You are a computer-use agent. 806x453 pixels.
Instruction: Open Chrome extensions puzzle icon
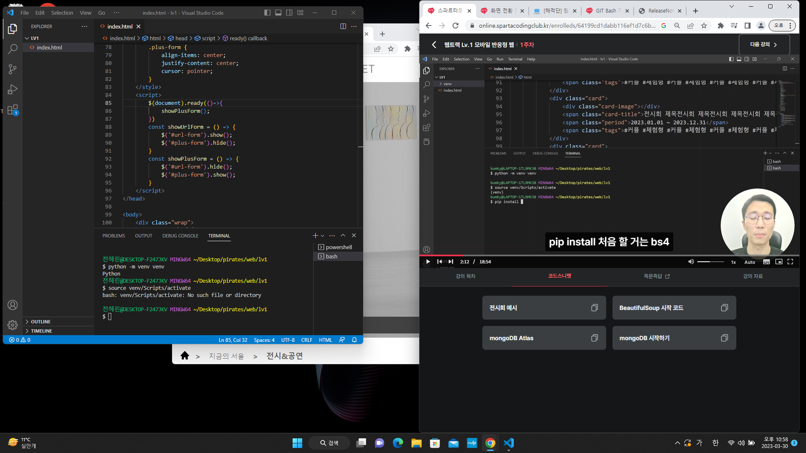click(721, 26)
